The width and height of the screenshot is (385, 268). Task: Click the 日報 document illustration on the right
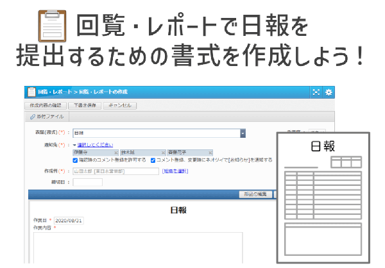click(323, 198)
